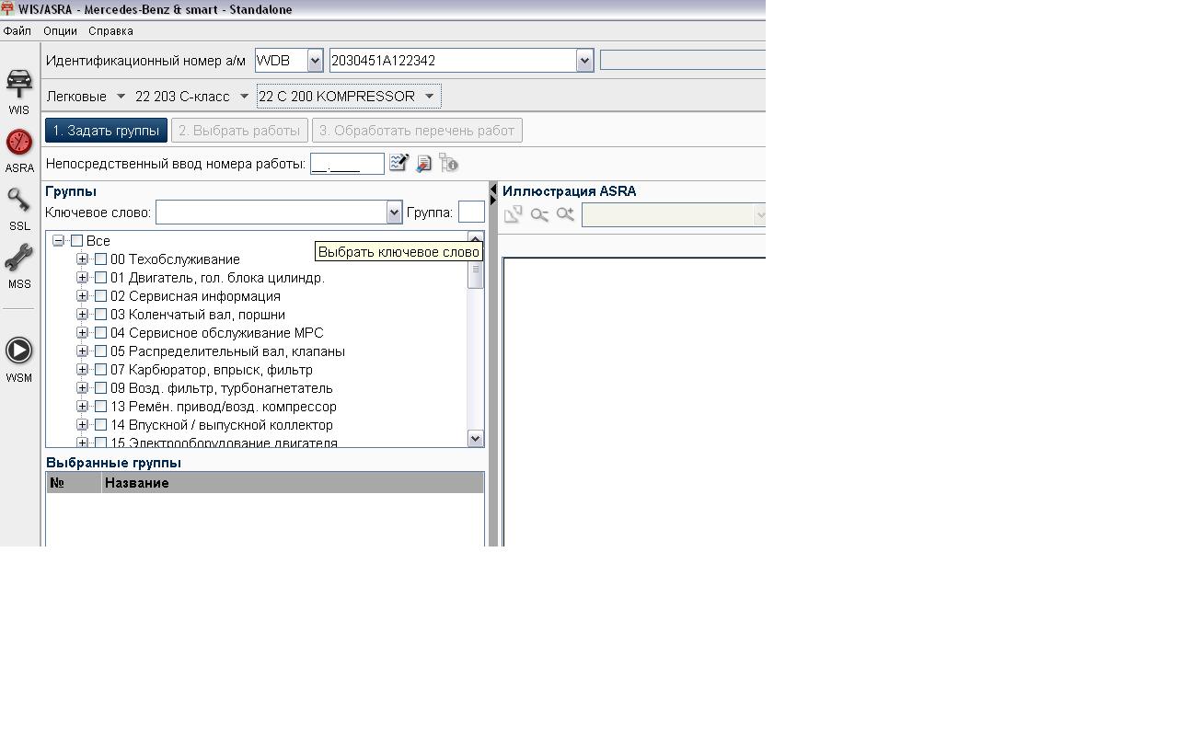The image size is (1178, 736).
Task: Open the WDB prefix dropdown
Action: click(315, 61)
